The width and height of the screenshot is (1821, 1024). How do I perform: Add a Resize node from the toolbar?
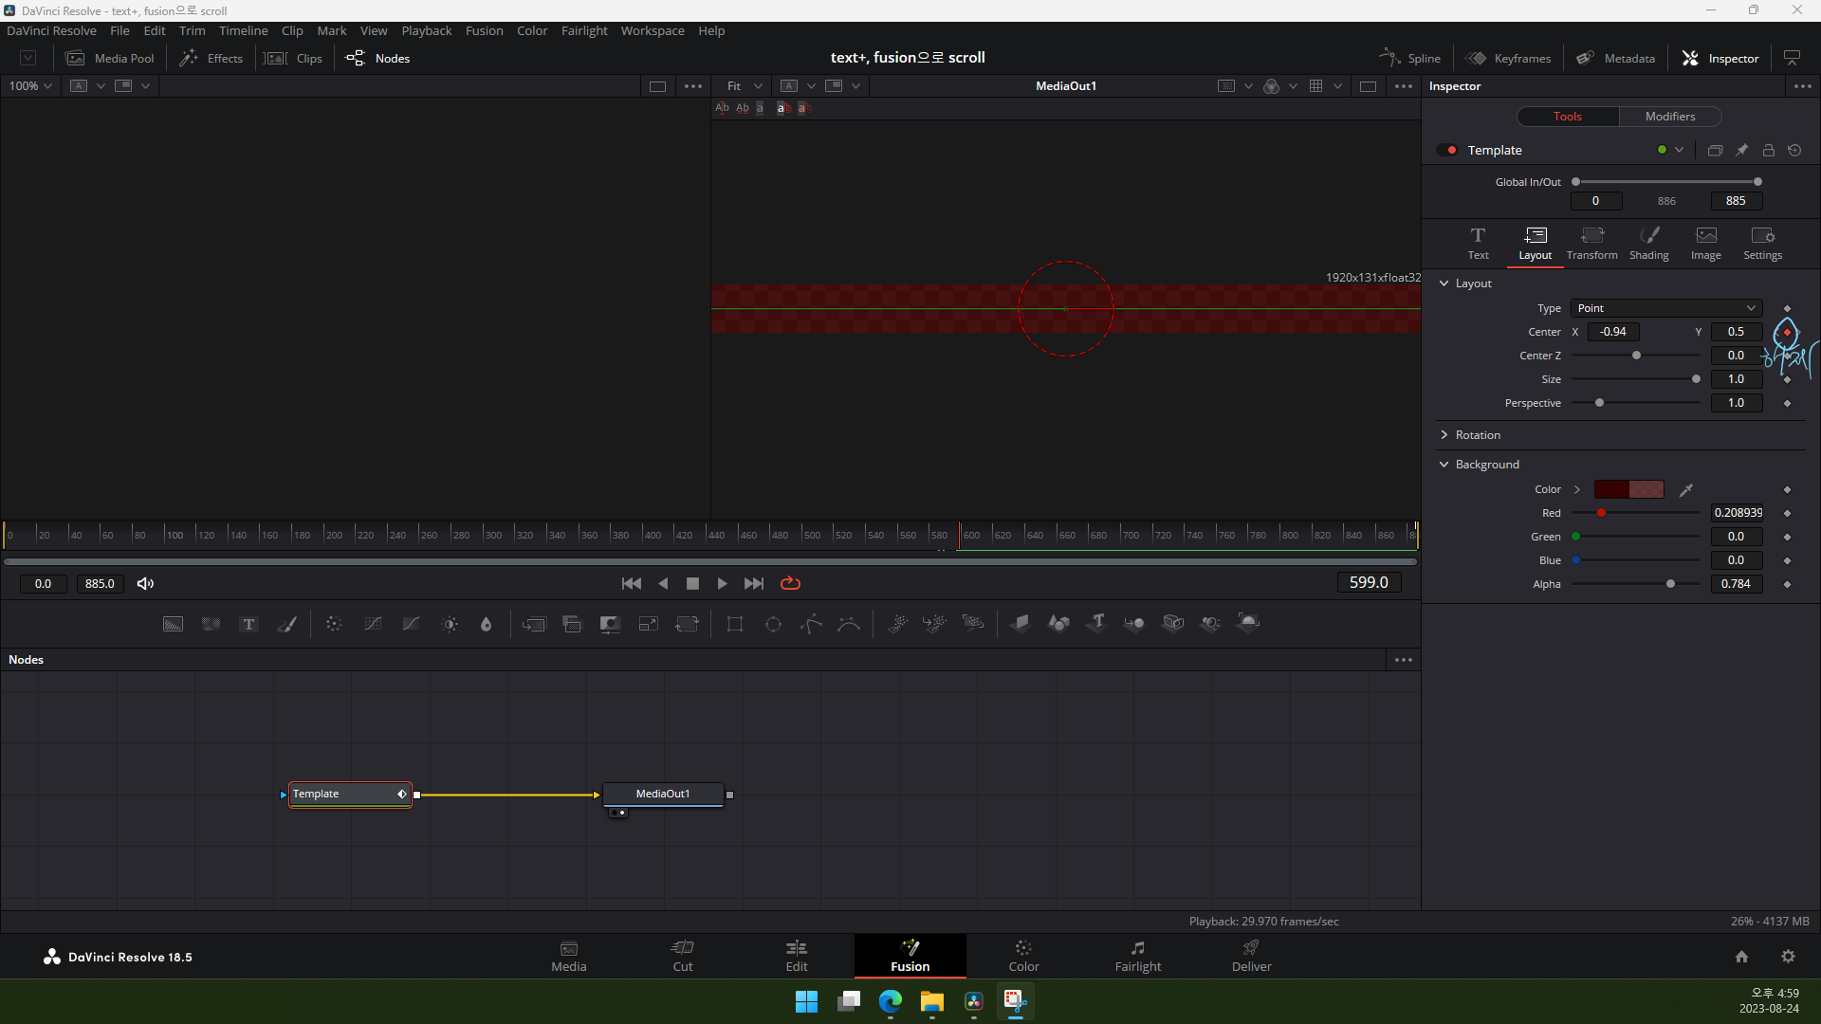[x=649, y=624]
